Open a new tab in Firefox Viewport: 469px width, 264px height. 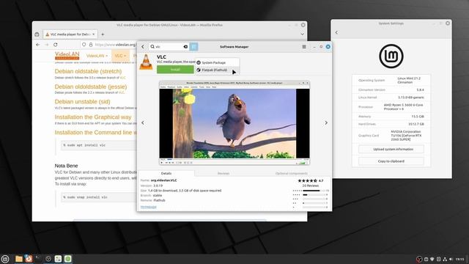(103, 34)
